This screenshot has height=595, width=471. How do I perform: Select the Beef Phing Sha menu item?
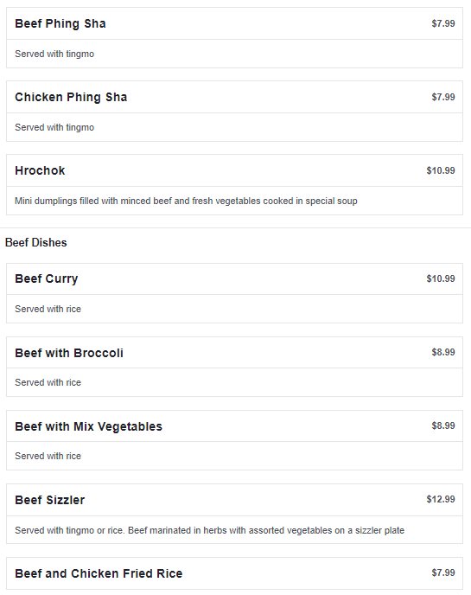pyautogui.click(x=60, y=23)
